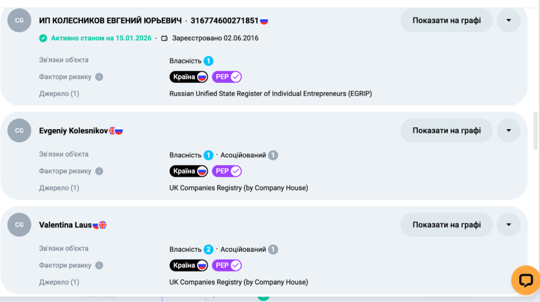
Task: Show Valentina Laus on the graph
Action: [447, 225]
